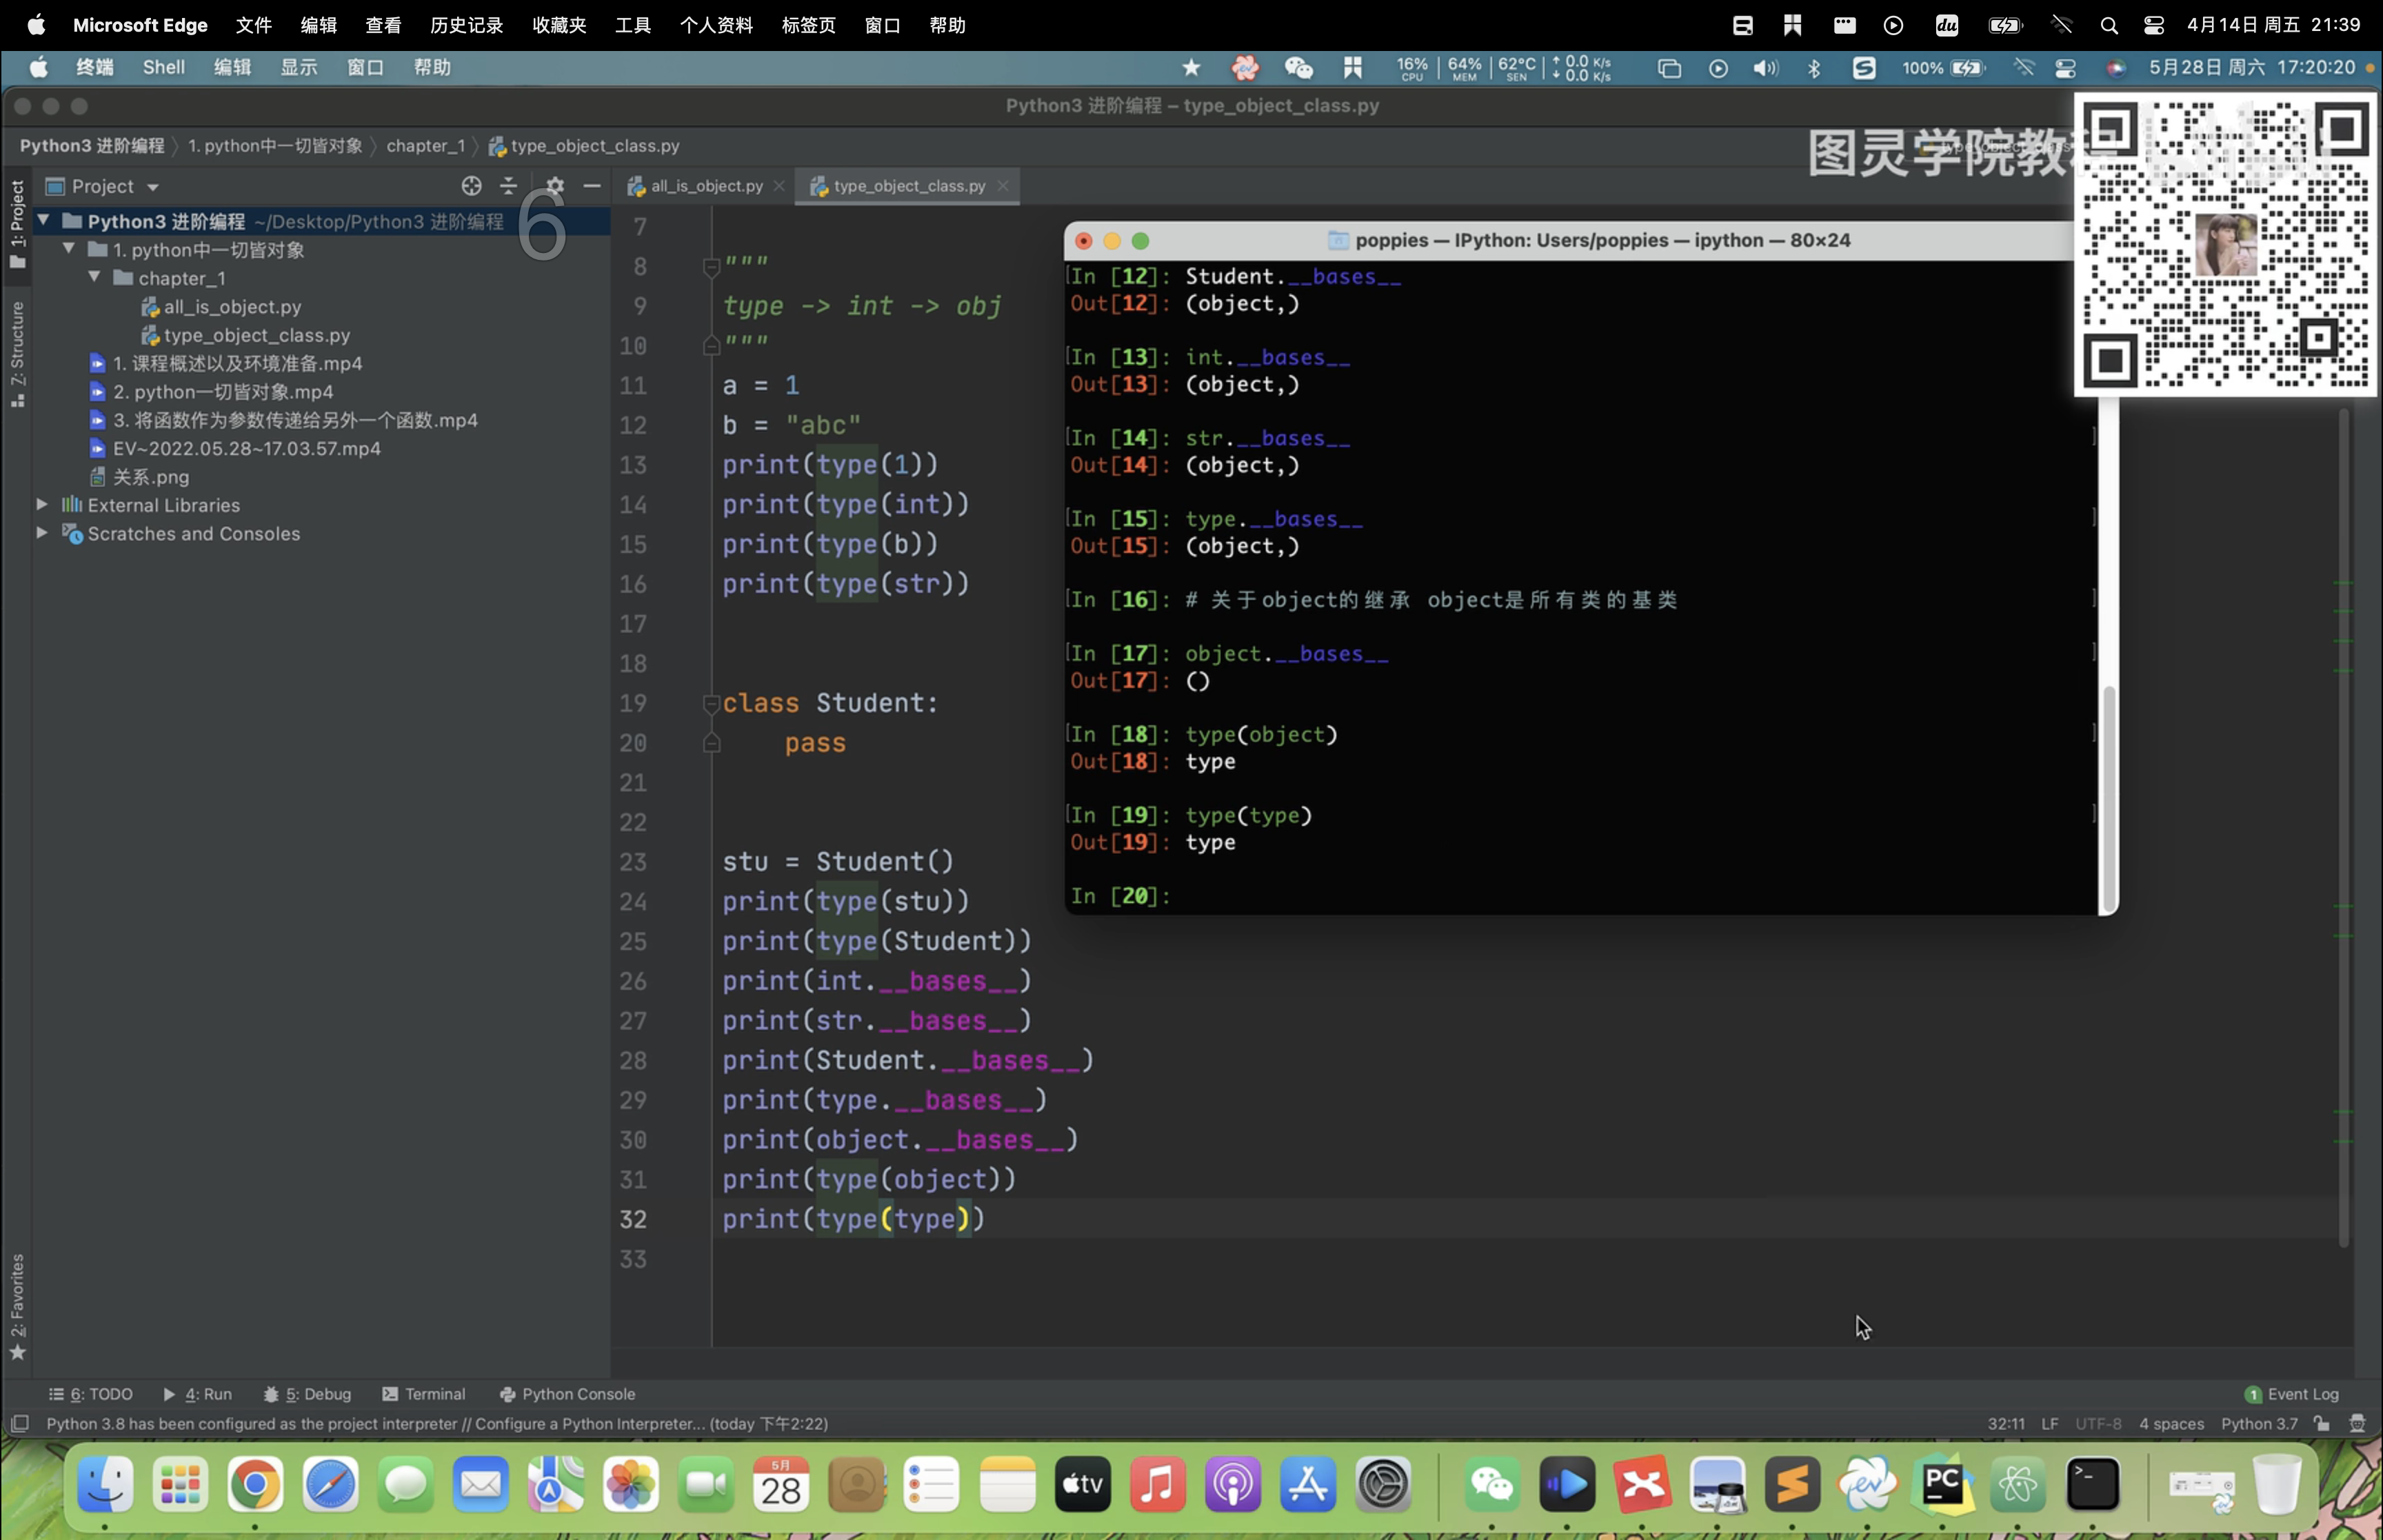Open Google Chrome from the Dock
2383x1540 pixels.
(x=255, y=1484)
